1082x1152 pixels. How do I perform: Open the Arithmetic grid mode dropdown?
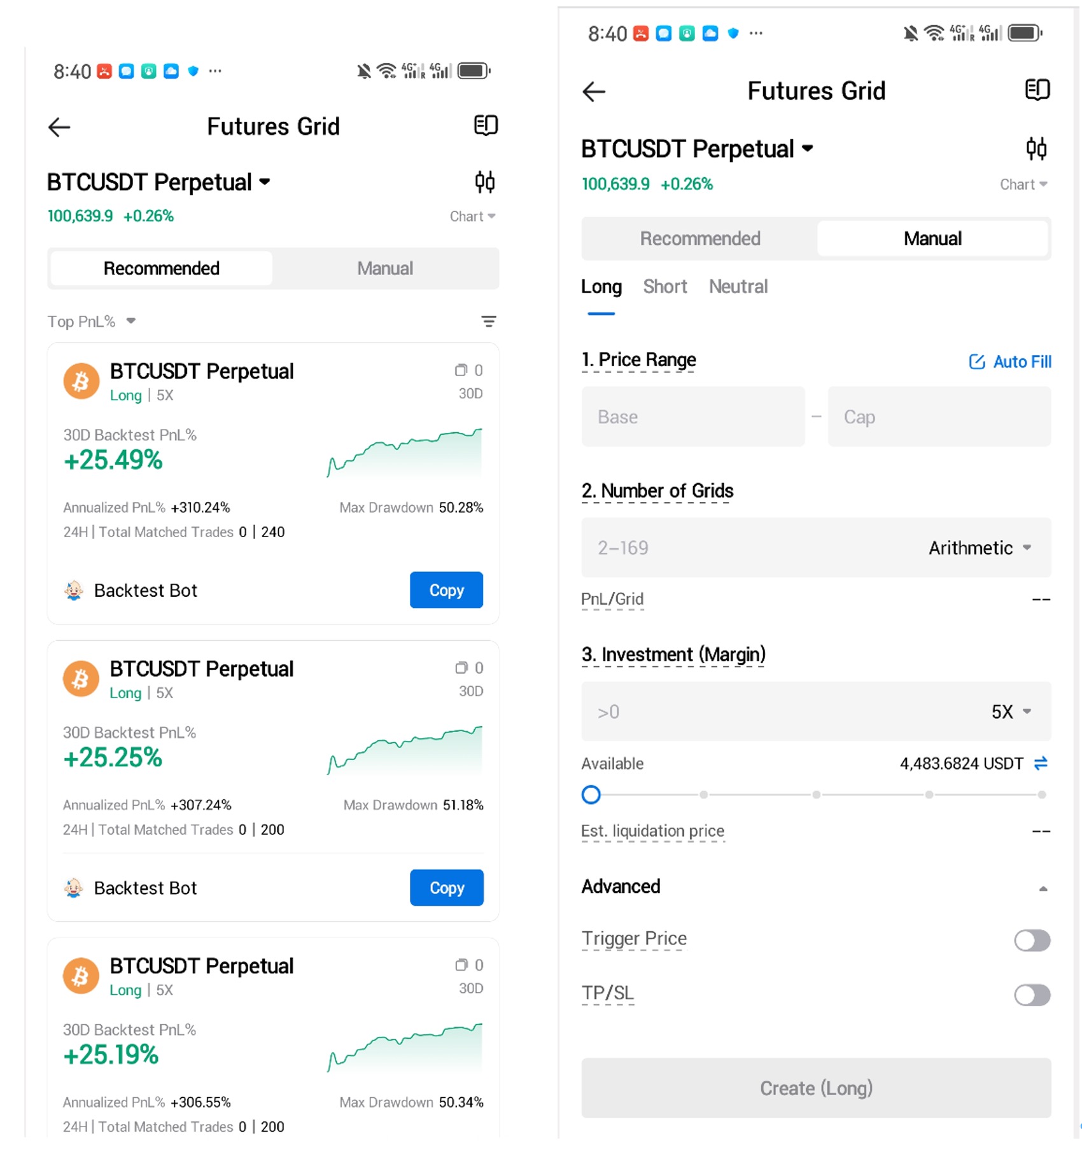(980, 548)
